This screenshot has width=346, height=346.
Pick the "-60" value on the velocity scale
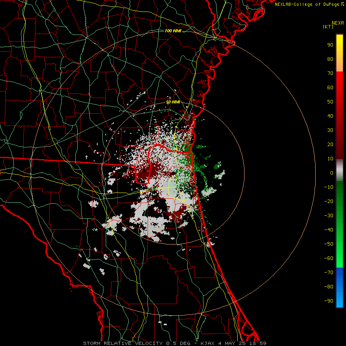point(329,258)
